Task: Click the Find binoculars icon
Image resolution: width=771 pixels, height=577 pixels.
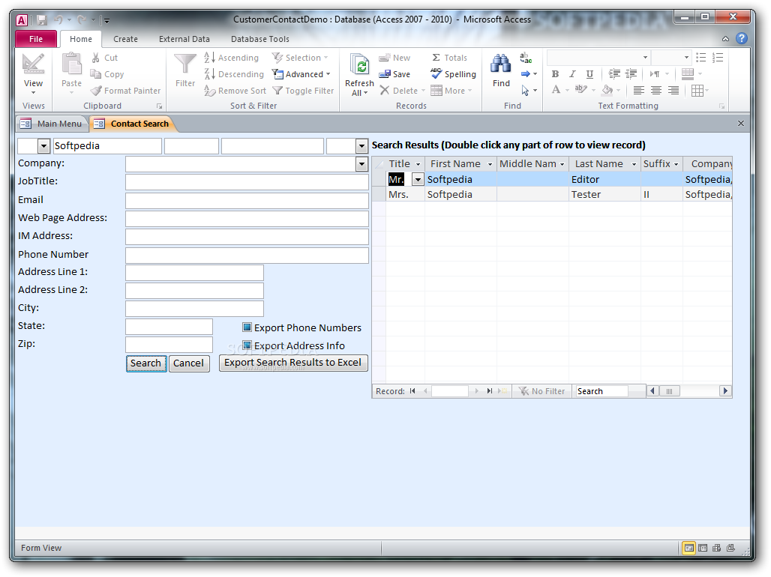Action: 500,64
